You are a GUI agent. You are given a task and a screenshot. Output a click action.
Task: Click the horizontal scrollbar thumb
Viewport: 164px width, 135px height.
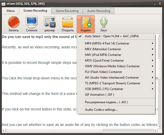point(54,131)
